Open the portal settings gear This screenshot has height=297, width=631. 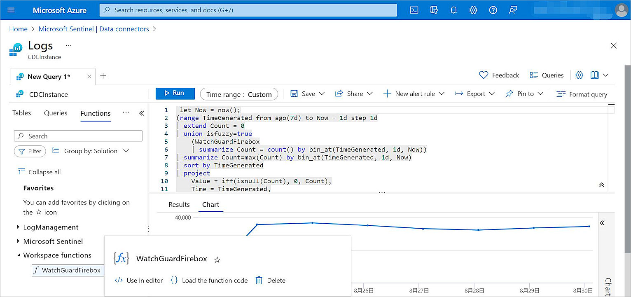click(473, 10)
